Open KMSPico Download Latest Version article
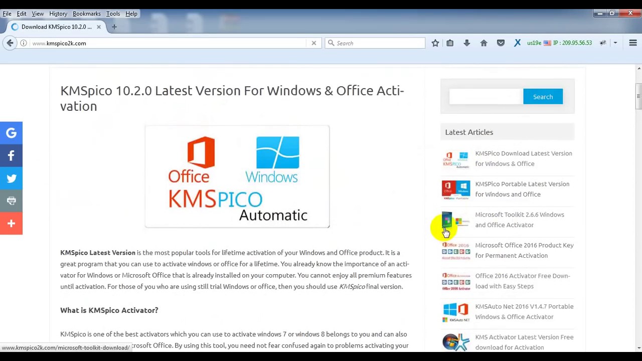Image resolution: width=642 pixels, height=361 pixels. tap(524, 158)
